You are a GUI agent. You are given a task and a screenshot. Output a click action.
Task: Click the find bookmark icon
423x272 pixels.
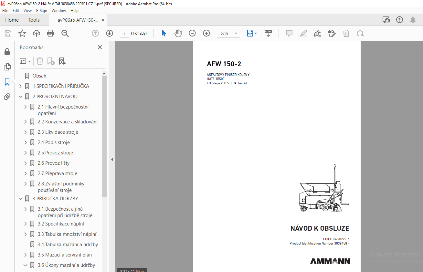tap(62, 61)
